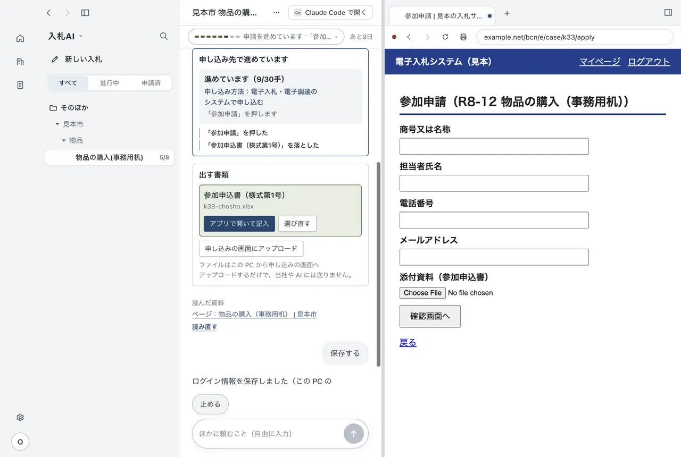Select the すべて filter tab
This screenshot has width=681, height=457.
68,83
